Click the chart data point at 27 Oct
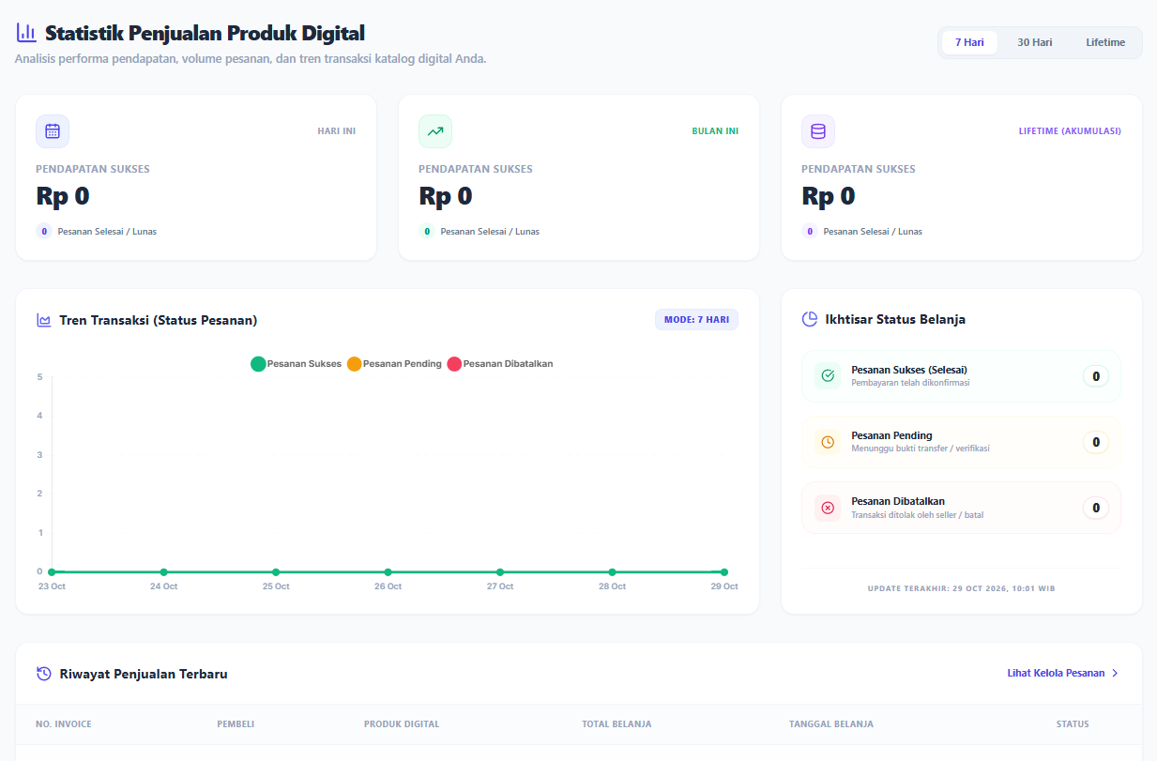Image resolution: width=1157 pixels, height=761 pixels. coord(500,571)
